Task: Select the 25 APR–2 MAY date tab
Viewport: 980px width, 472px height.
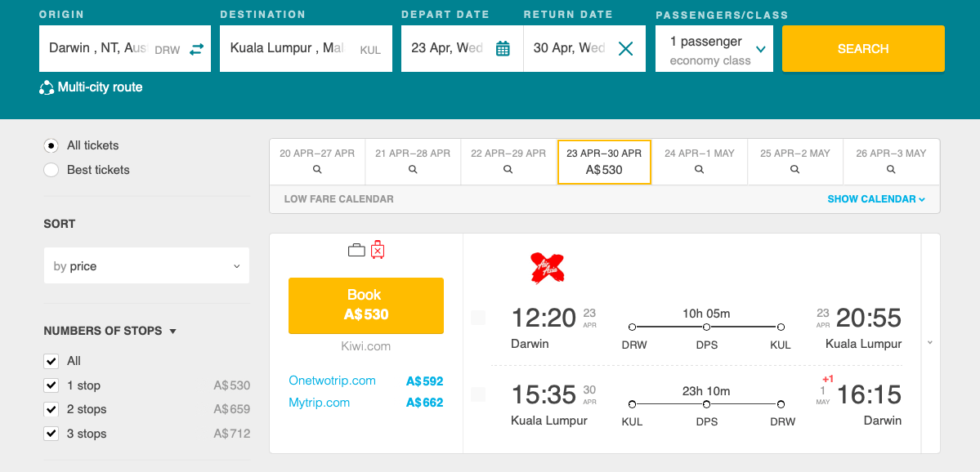Action: pos(795,162)
